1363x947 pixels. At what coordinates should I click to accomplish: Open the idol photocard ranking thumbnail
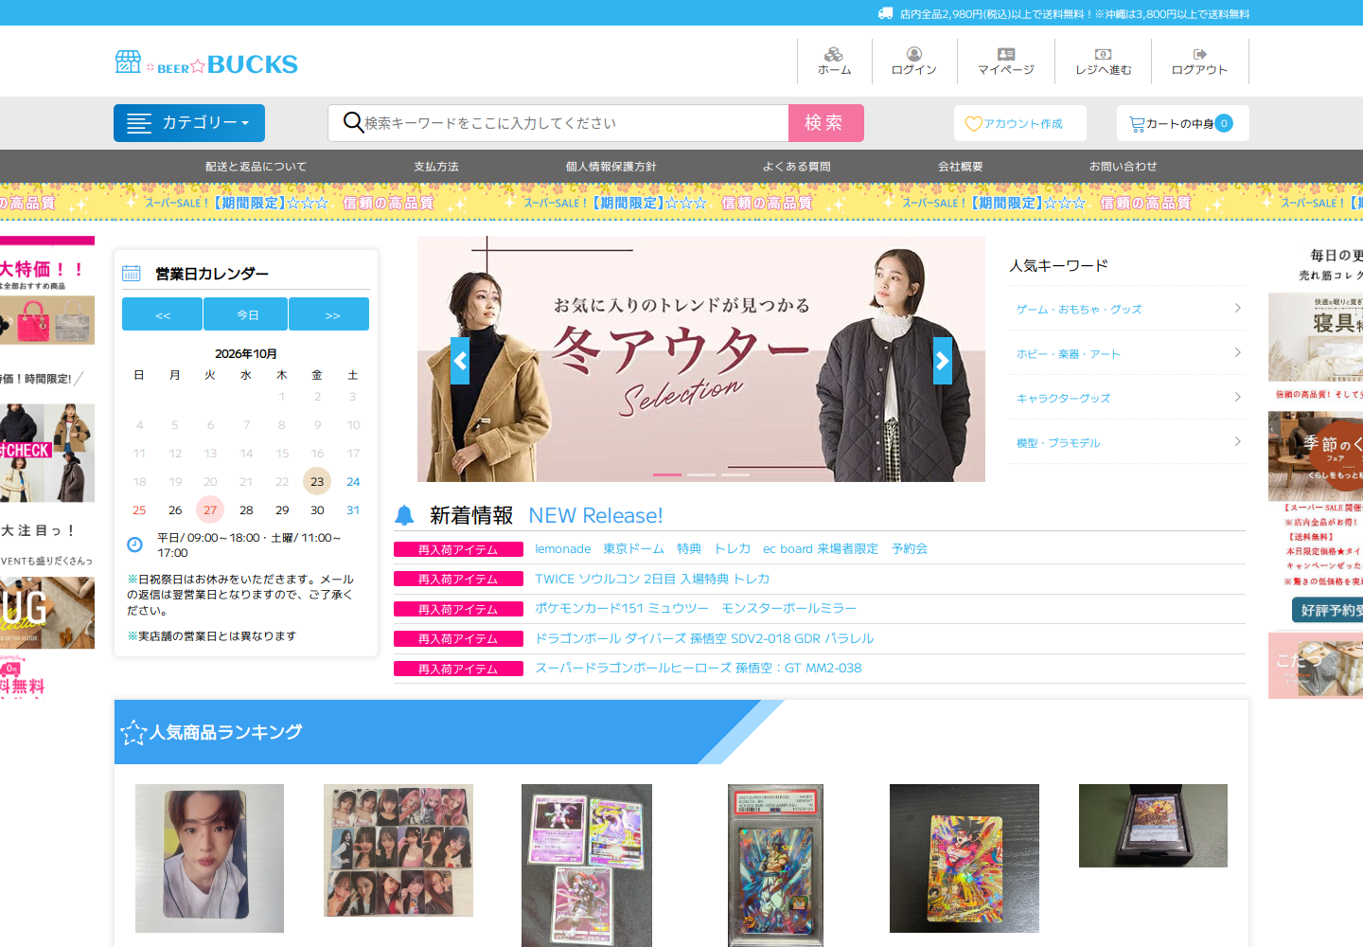pos(209,858)
